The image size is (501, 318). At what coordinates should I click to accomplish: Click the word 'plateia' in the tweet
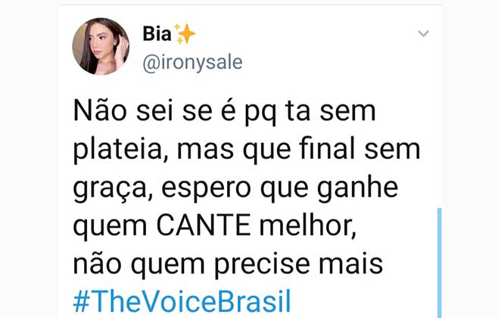pos(121,149)
